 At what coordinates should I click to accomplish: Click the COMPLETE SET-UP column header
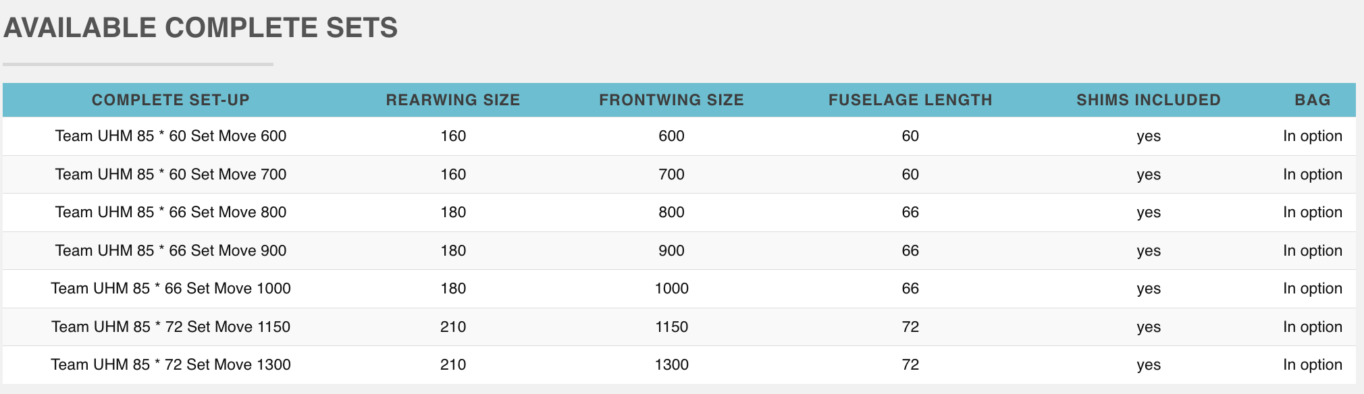tap(171, 100)
